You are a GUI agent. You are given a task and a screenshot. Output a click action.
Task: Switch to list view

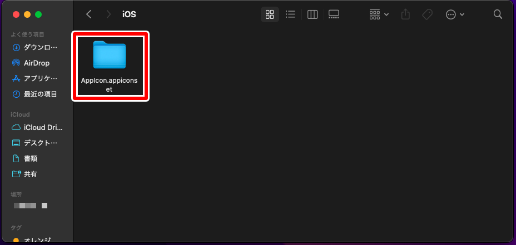pyautogui.click(x=290, y=14)
